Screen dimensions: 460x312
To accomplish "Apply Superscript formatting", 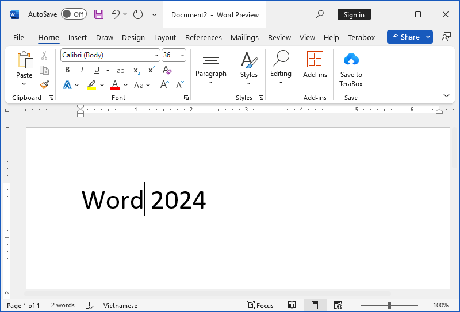I will 151,70.
